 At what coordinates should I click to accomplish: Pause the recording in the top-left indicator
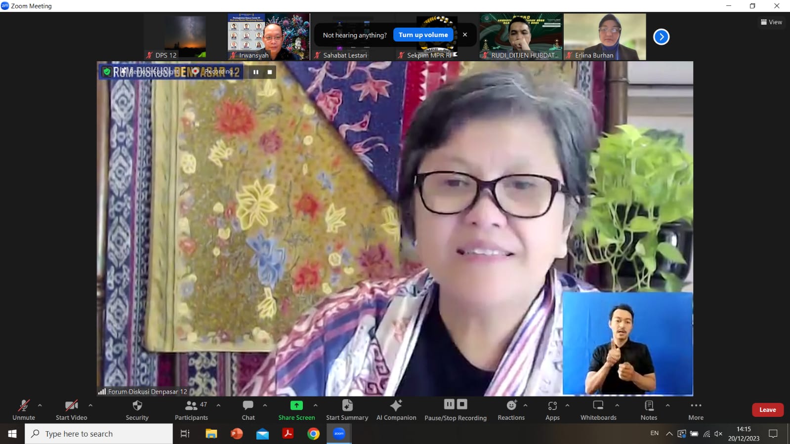tap(256, 72)
